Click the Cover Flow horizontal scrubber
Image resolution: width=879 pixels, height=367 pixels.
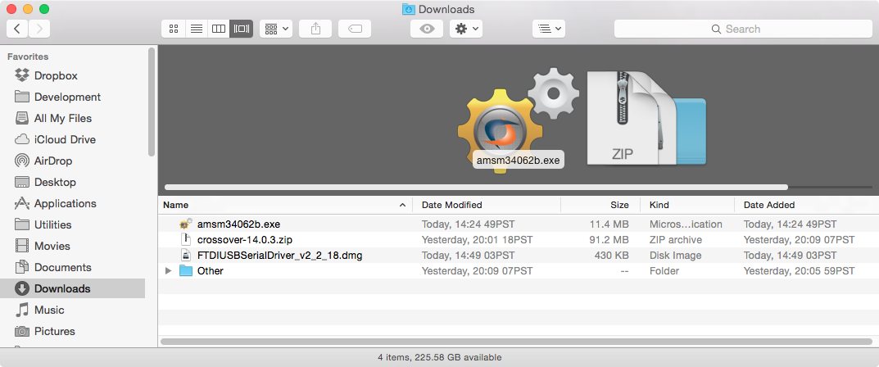477,187
